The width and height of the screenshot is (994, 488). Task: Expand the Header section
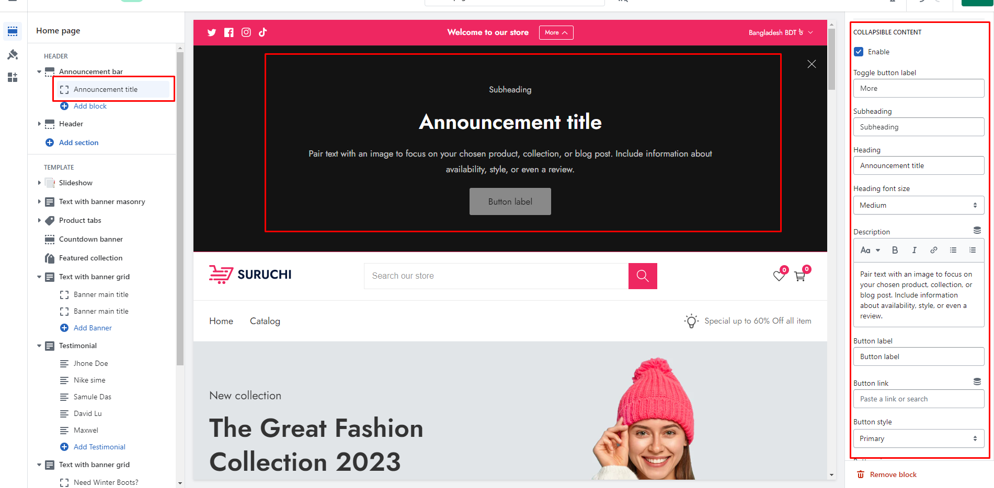39,124
